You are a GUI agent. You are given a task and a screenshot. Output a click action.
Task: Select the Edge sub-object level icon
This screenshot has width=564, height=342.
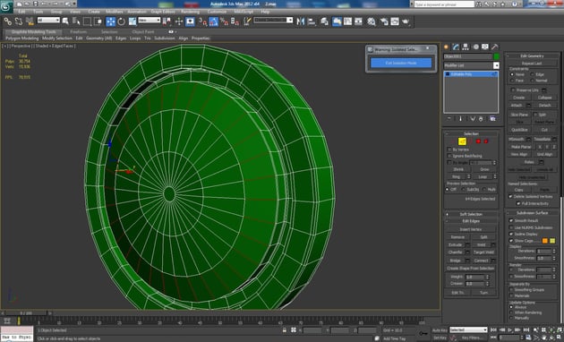click(x=462, y=141)
